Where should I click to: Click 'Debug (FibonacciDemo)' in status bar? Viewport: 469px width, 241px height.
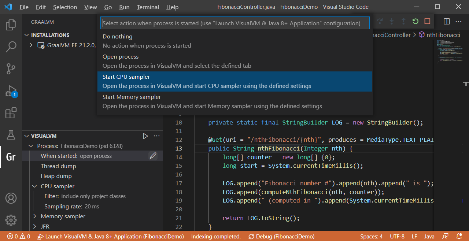(x=281, y=237)
